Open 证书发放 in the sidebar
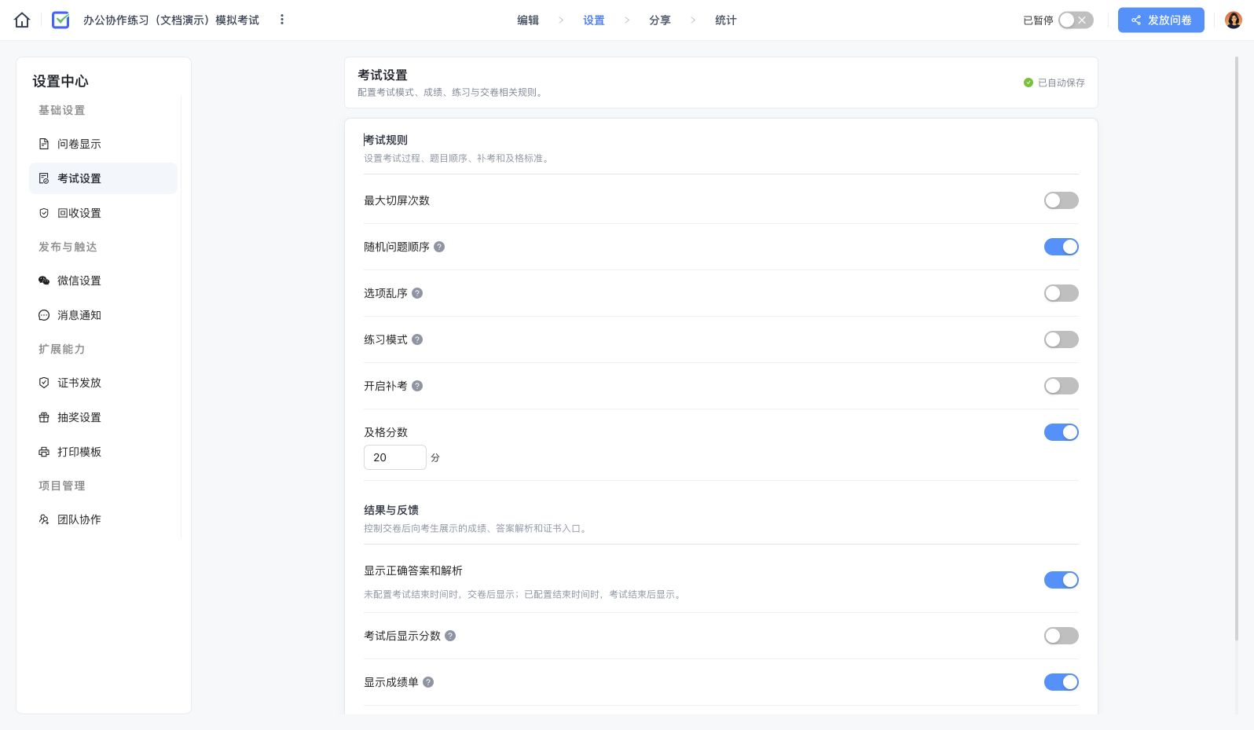This screenshot has width=1254, height=730. coord(103,383)
